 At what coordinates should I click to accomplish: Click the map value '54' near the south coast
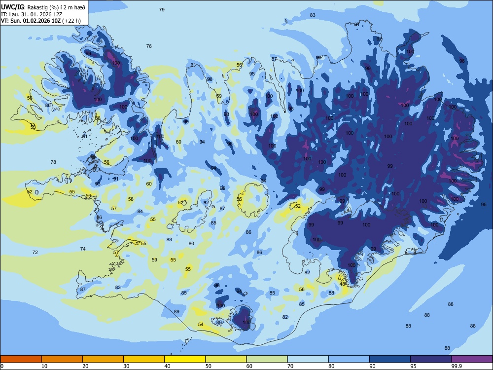[x=201, y=325]
